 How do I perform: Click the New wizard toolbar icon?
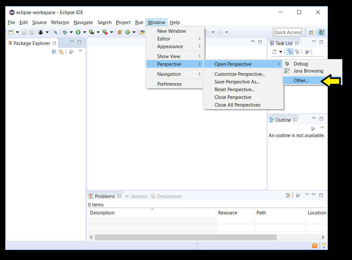click(11, 32)
